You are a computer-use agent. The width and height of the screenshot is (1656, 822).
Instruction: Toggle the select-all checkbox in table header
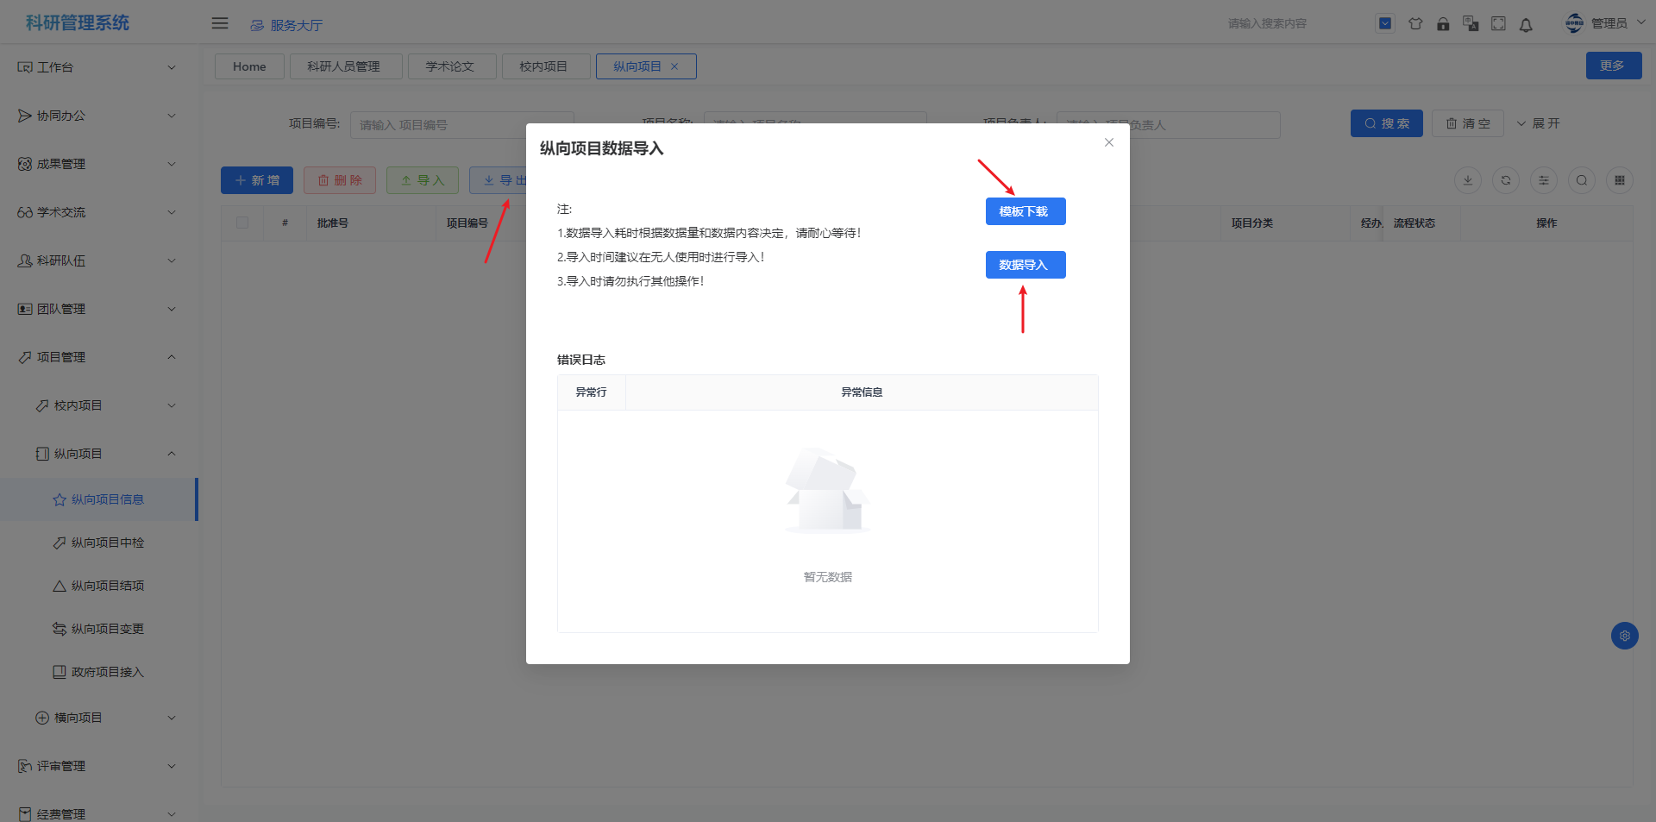click(x=242, y=223)
